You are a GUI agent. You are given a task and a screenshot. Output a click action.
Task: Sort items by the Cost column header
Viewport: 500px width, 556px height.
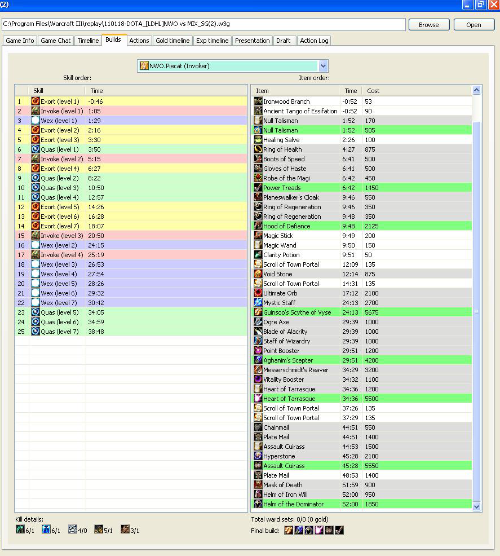click(x=373, y=91)
